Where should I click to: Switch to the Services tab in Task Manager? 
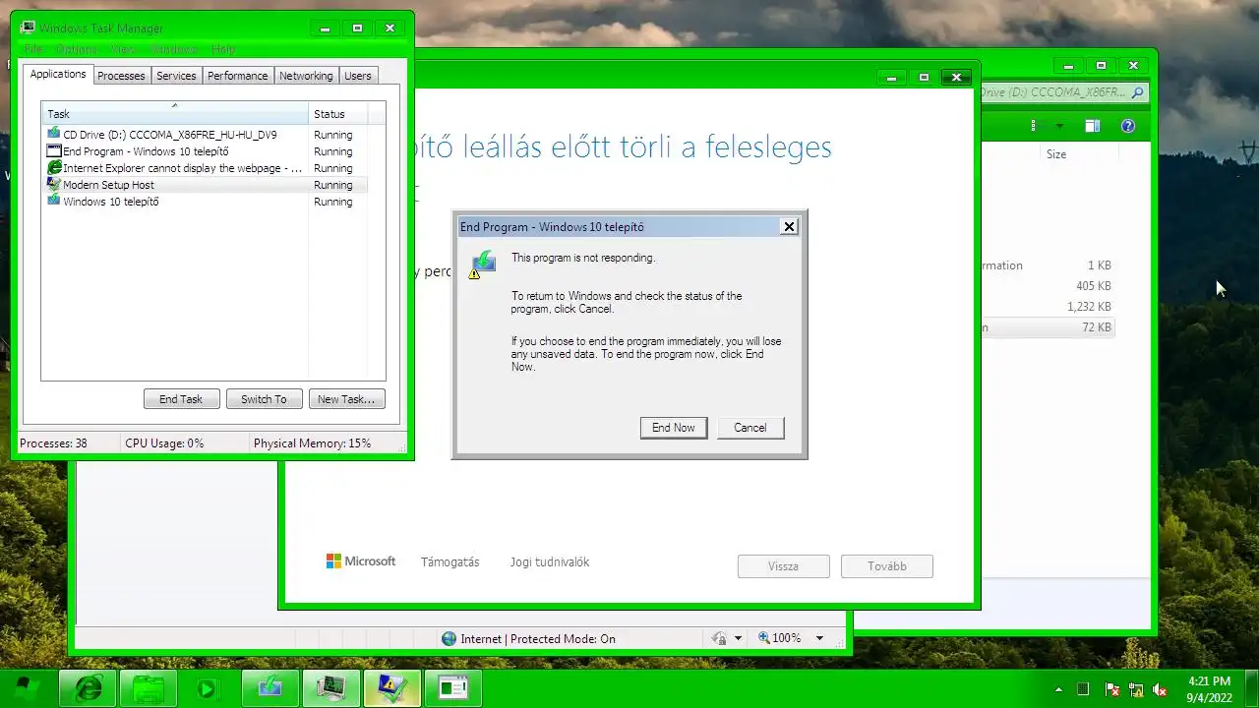[176, 76]
